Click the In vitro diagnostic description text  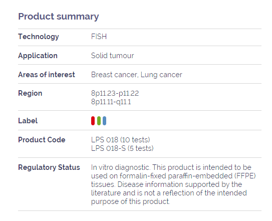[x=173, y=184]
